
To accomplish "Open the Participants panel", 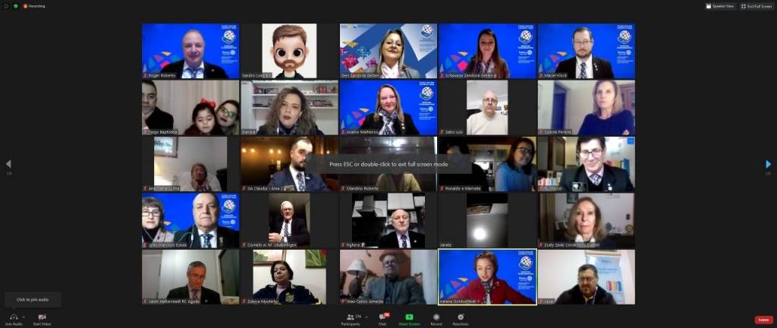I will (351, 316).
